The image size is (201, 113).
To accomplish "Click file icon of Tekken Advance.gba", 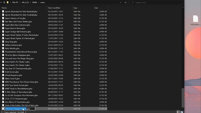I will [x=3, y=45].
